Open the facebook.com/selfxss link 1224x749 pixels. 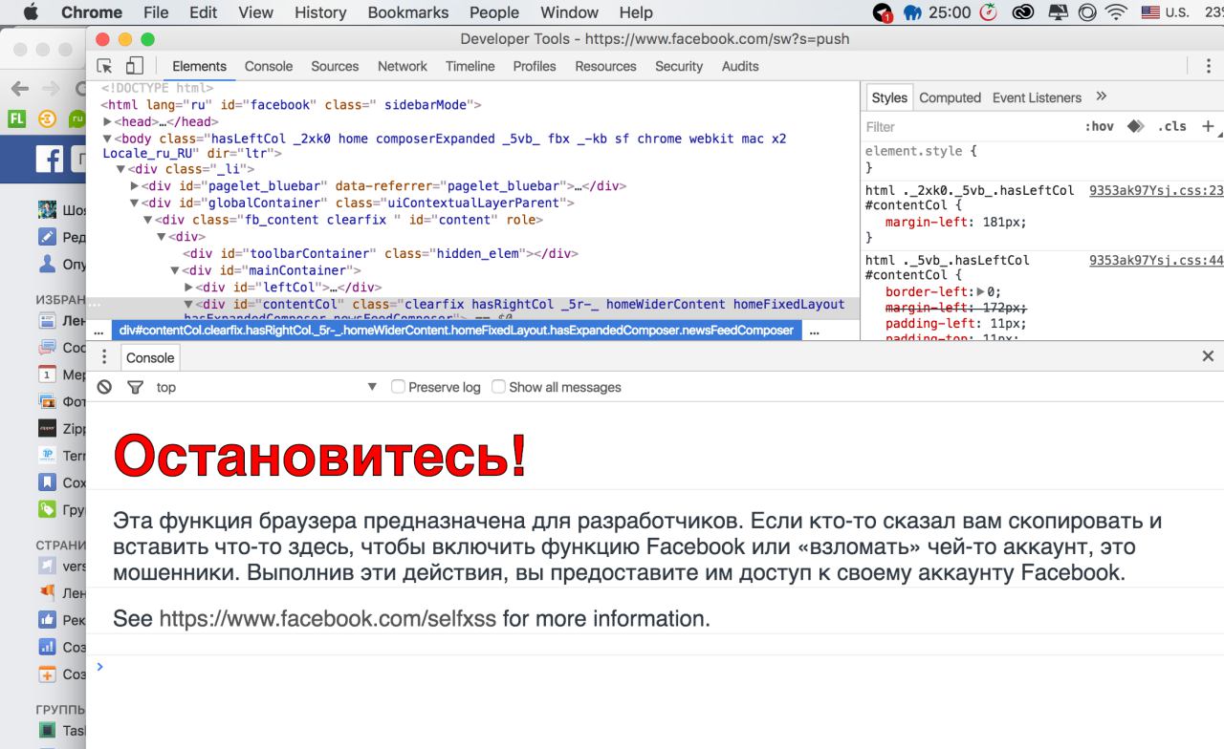tap(328, 618)
